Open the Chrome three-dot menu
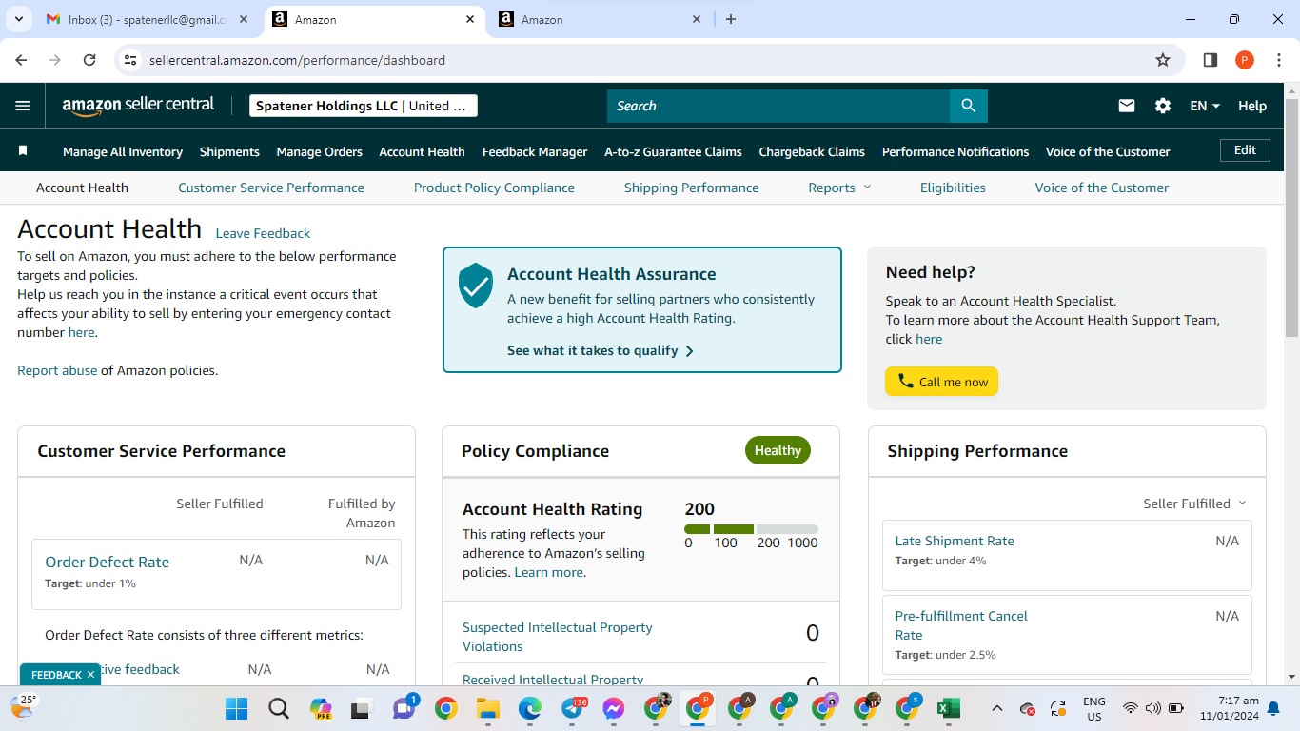This screenshot has width=1300, height=731. point(1278,60)
